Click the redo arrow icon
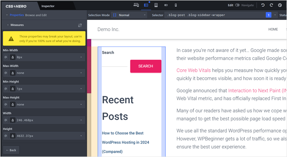 (x=271, y=5)
